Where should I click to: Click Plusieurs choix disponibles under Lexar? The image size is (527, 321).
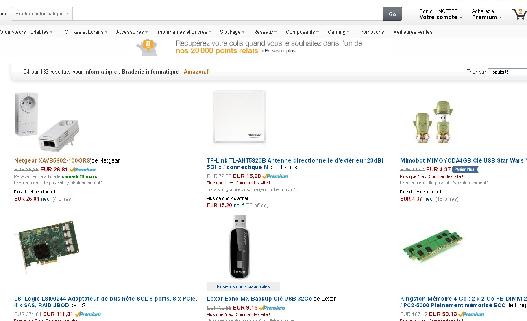coord(243,286)
